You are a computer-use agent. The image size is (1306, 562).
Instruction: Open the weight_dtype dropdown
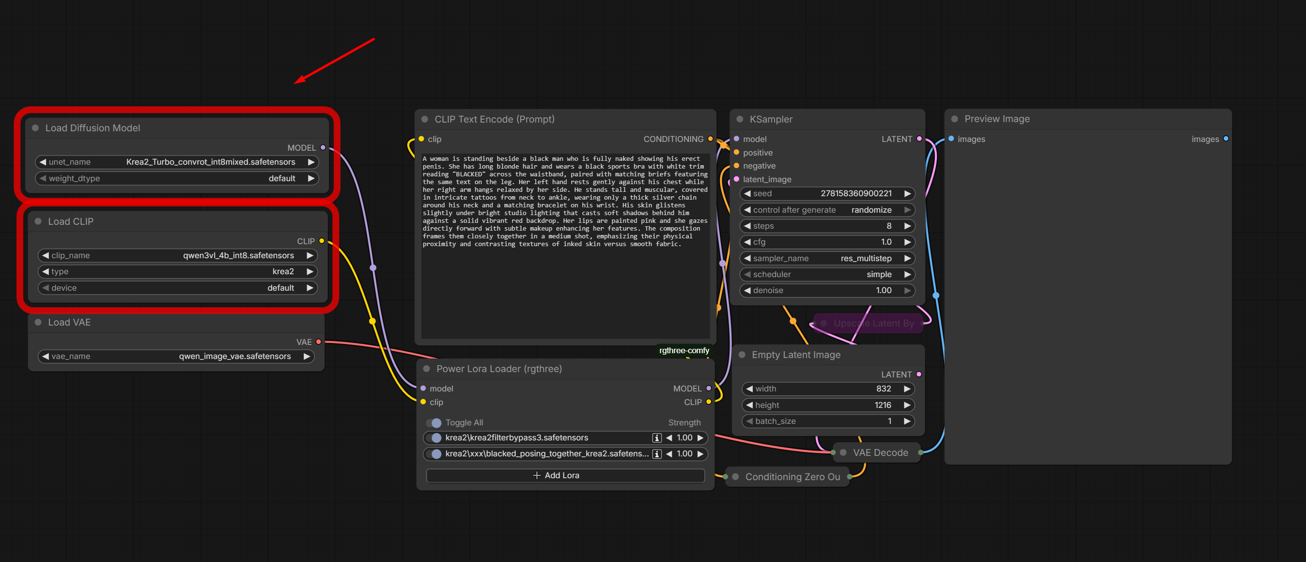[x=177, y=179]
